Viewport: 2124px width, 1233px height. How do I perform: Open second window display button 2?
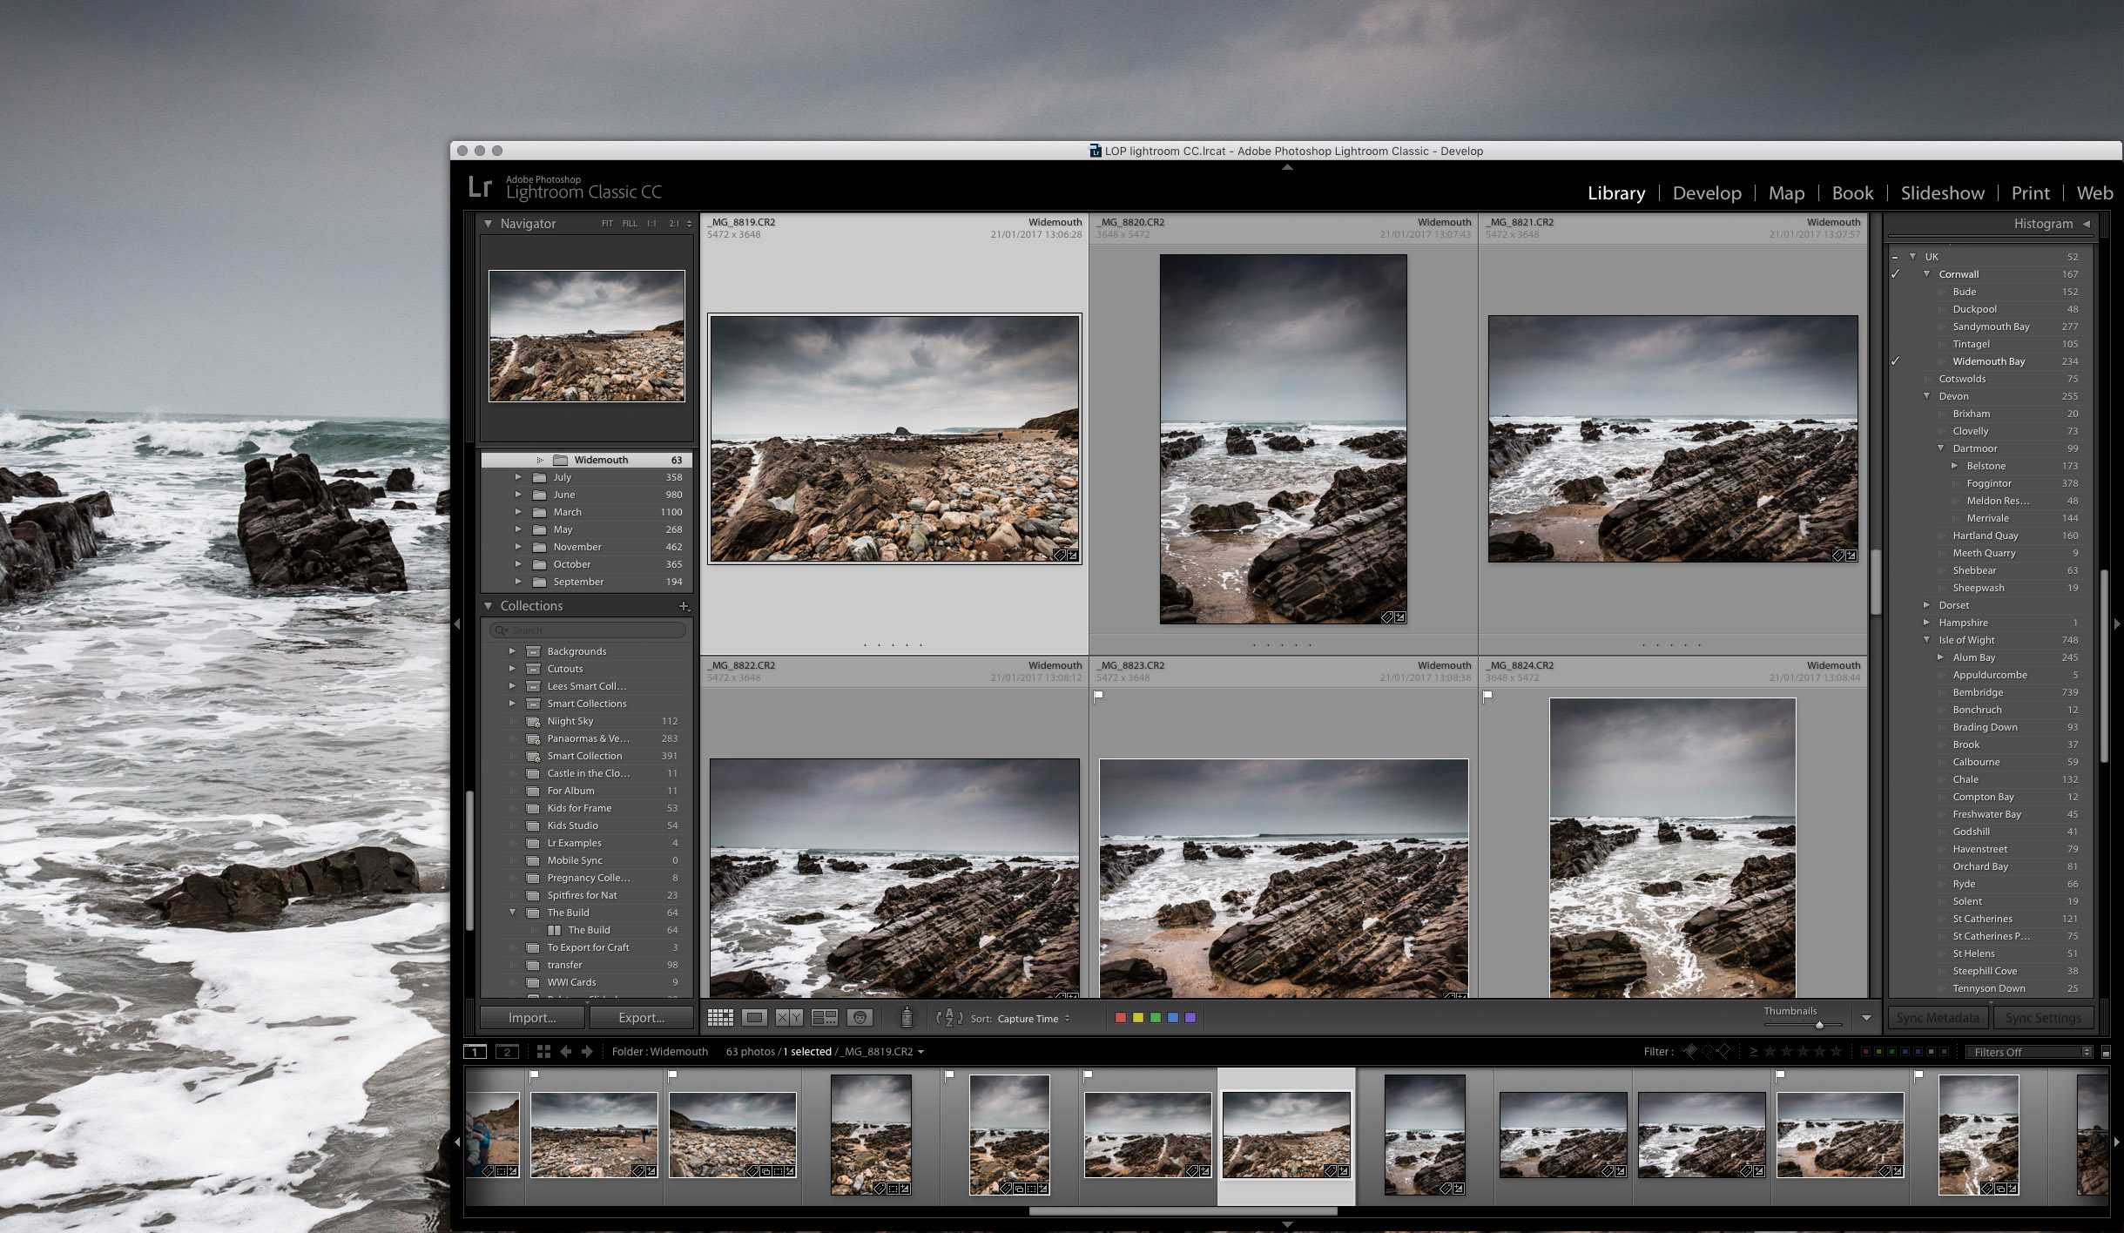pos(507,1052)
